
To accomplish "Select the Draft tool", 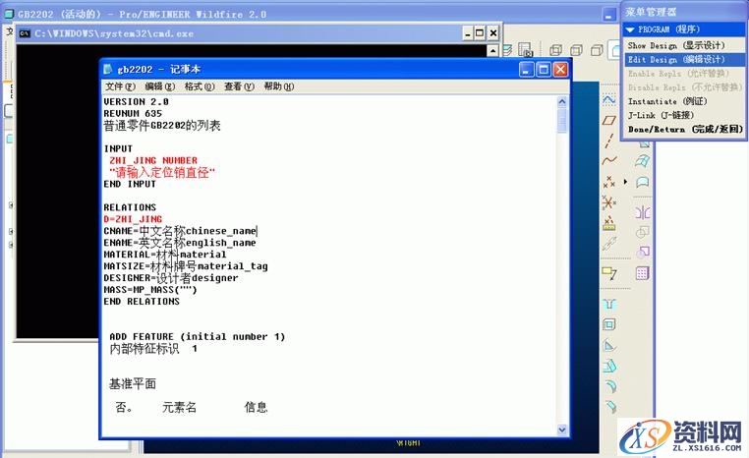I will (609, 366).
